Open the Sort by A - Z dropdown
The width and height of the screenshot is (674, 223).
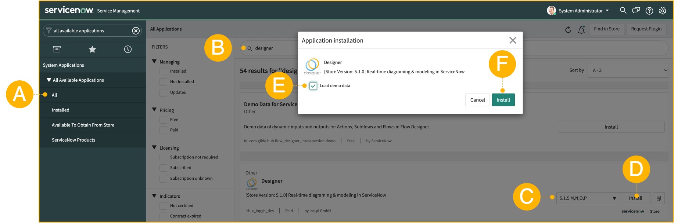pyautogui.click(x=628, y=70)
